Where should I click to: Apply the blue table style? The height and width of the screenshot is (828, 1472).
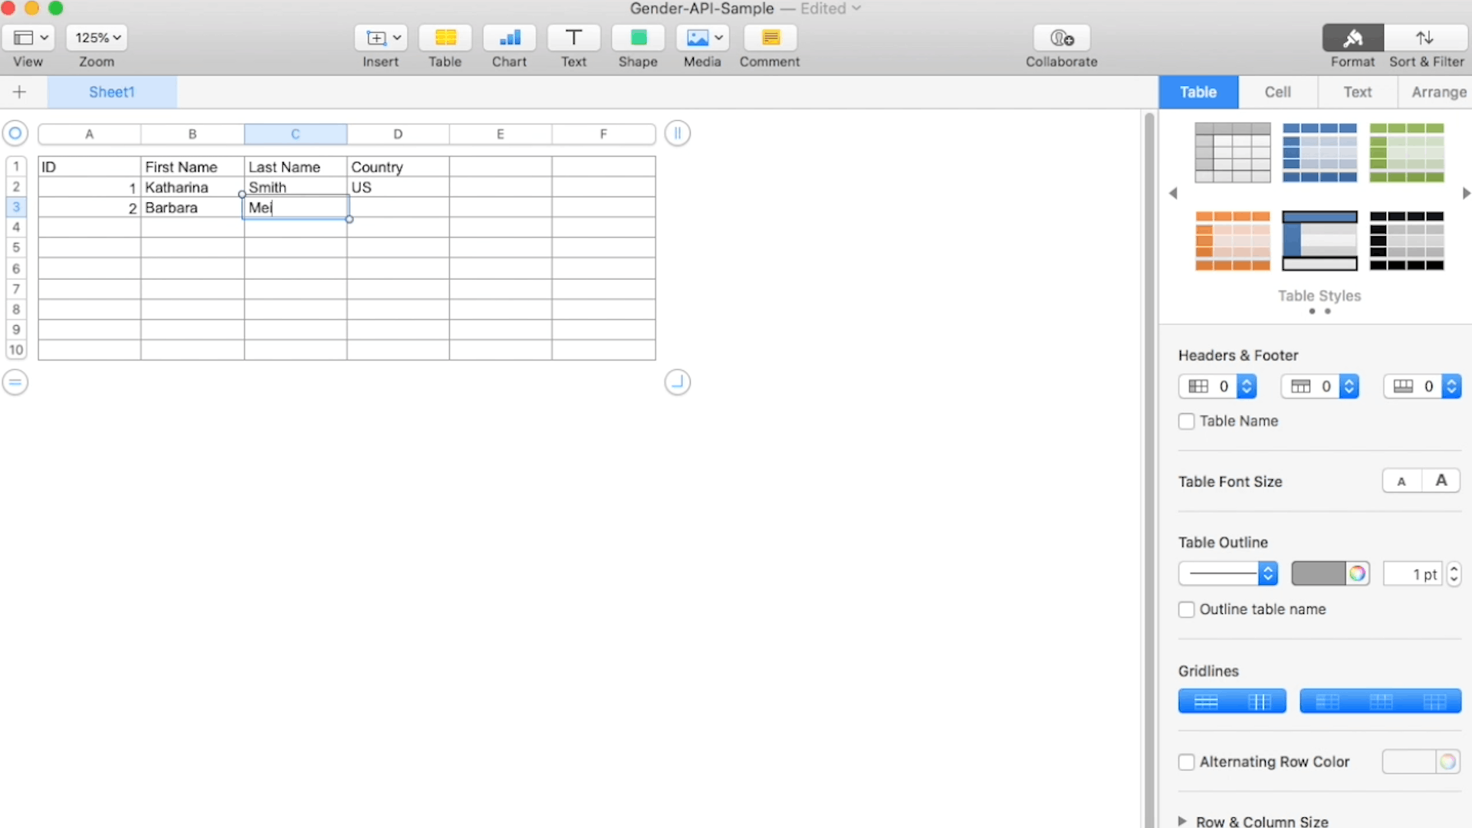(1319, 153)
